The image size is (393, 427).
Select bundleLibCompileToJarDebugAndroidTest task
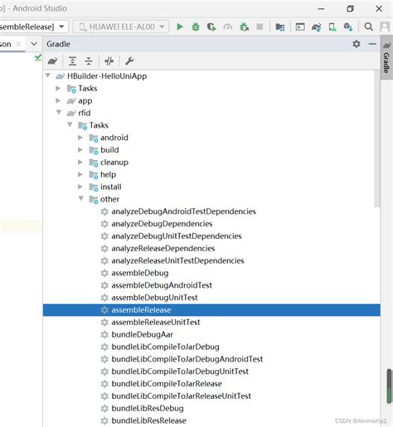click(187, 359)
